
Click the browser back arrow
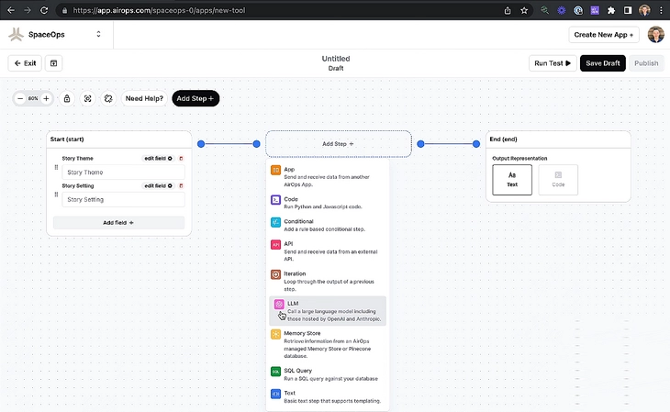[11, 10]
